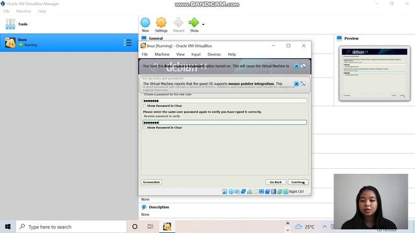This screenshot has width=415, height=233.
Task: Dismiss the mouse pointer integration notification
Action: click(296, 83)
